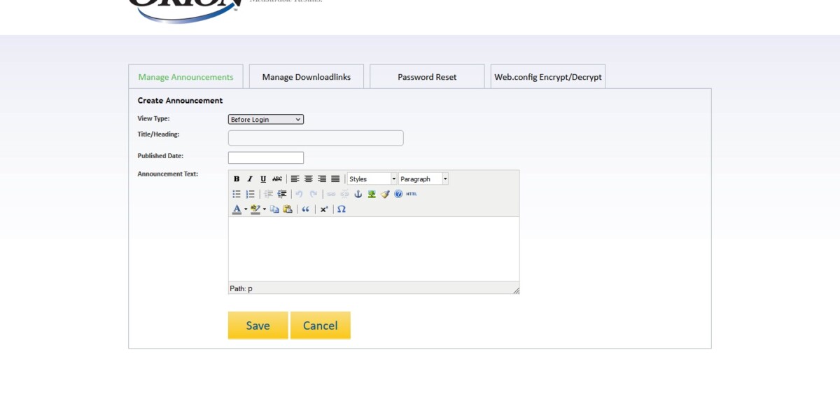Expand the Styles dropdown
This screenshot has width=840, height=420.
[393, 179]
